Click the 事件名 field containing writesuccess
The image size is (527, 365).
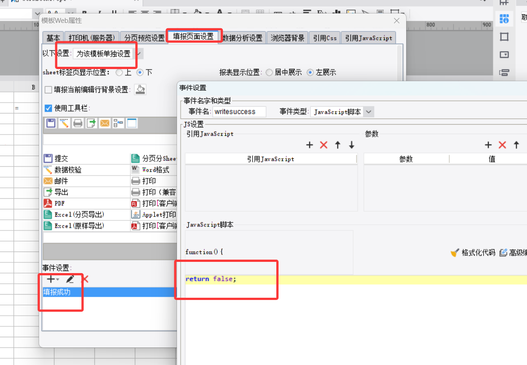239,112
